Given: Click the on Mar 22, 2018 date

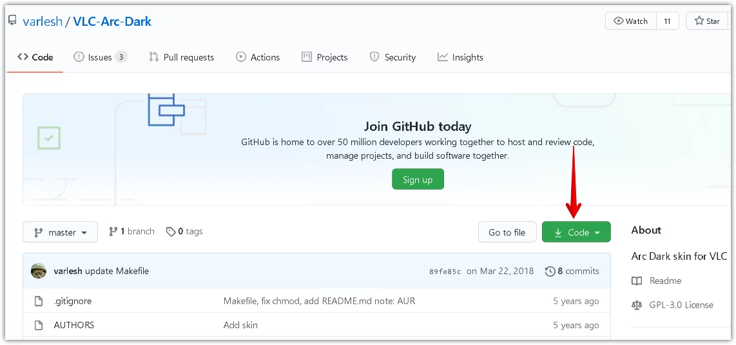Looking at the screenshot, I should [500, 271].
